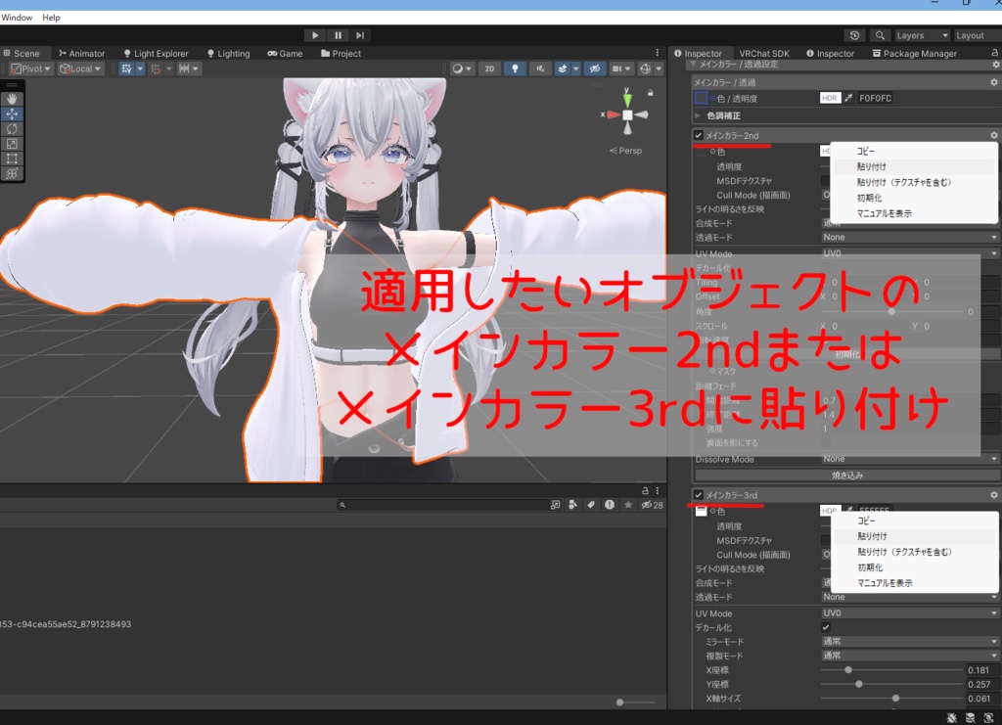Open the Layout dropdown

978,35
